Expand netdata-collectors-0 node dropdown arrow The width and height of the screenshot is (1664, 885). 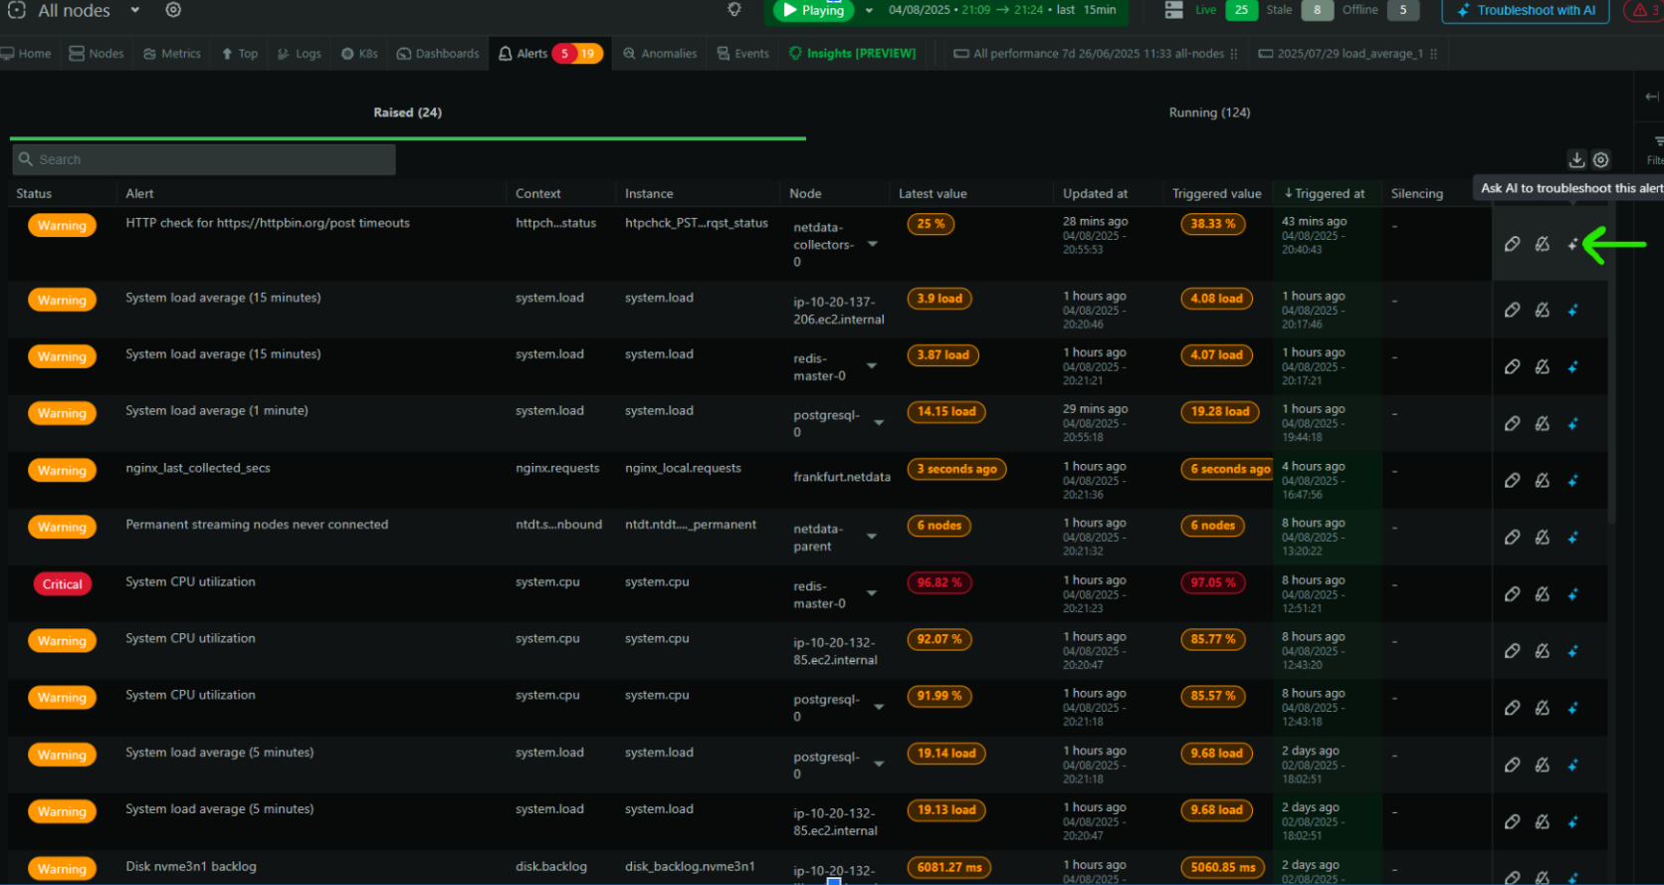[873, 244]
